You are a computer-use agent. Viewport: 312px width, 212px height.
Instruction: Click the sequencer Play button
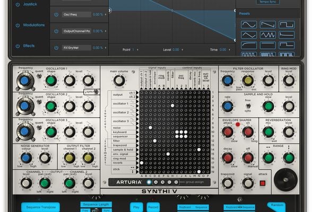(136, 207)
